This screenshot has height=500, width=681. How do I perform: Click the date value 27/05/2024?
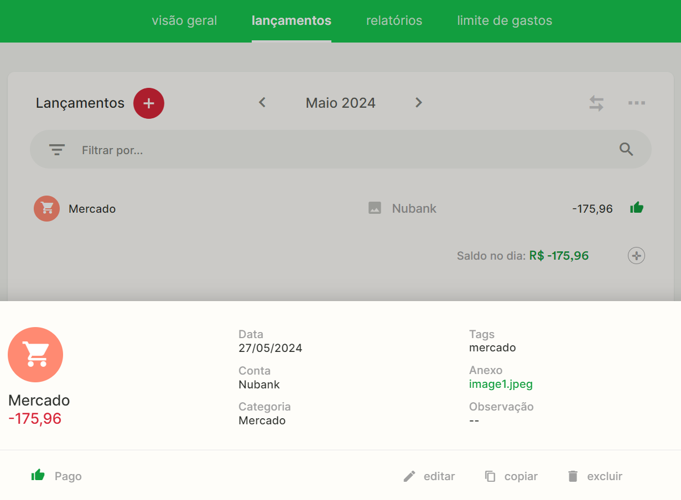click(x=271, y=348)
